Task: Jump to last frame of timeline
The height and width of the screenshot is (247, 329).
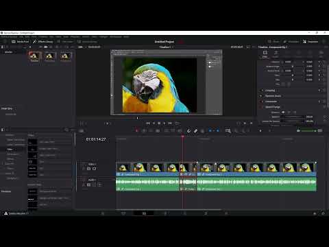Action: (x=170, y=123)
